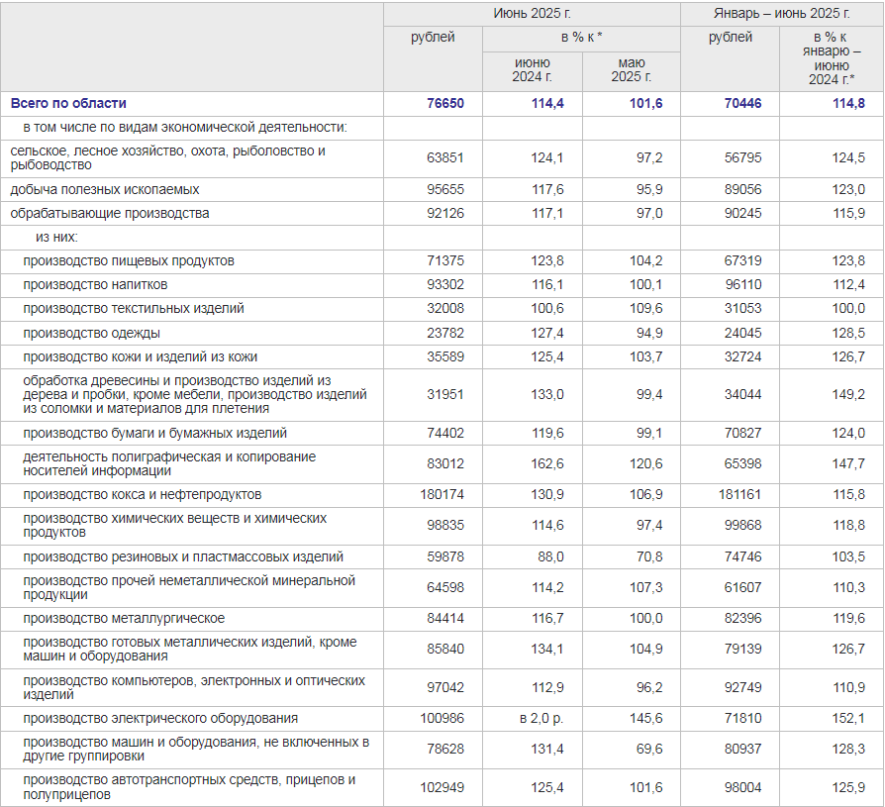Click the half-year total value 70446
Image resolution: width=885 pixels, height=807 pixels.
point(741,103)
